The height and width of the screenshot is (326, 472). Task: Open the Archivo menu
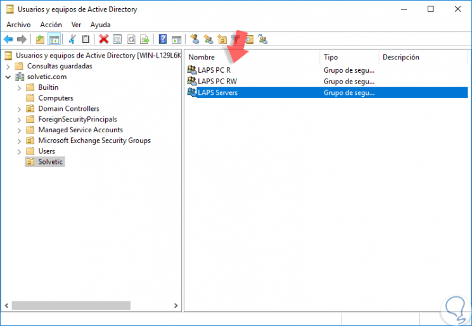pos(18,25)
